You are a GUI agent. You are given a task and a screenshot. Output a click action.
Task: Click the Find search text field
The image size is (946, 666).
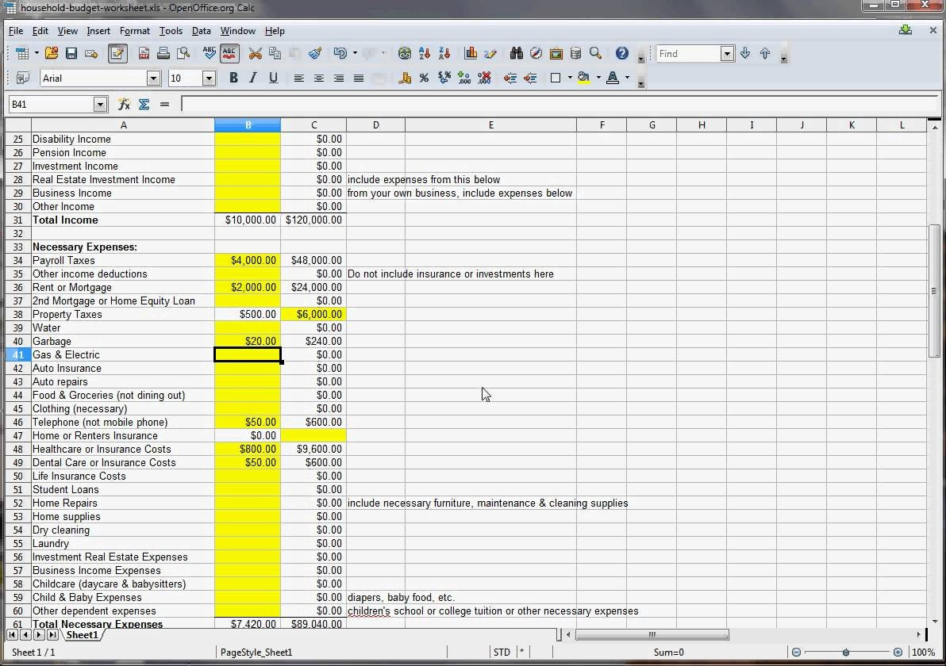687,54
